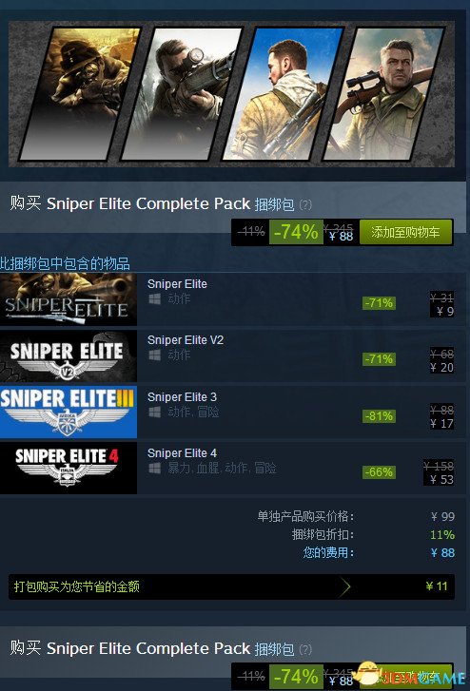Open the Sniper Elite 4 logo thumbnail
470x691 pixels.
(x=69, y=468)
